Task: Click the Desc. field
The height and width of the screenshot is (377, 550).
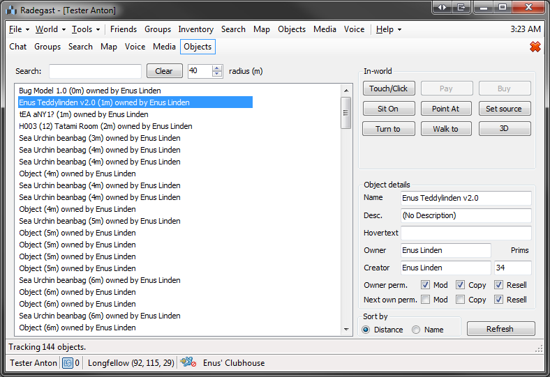Action: 466,215
